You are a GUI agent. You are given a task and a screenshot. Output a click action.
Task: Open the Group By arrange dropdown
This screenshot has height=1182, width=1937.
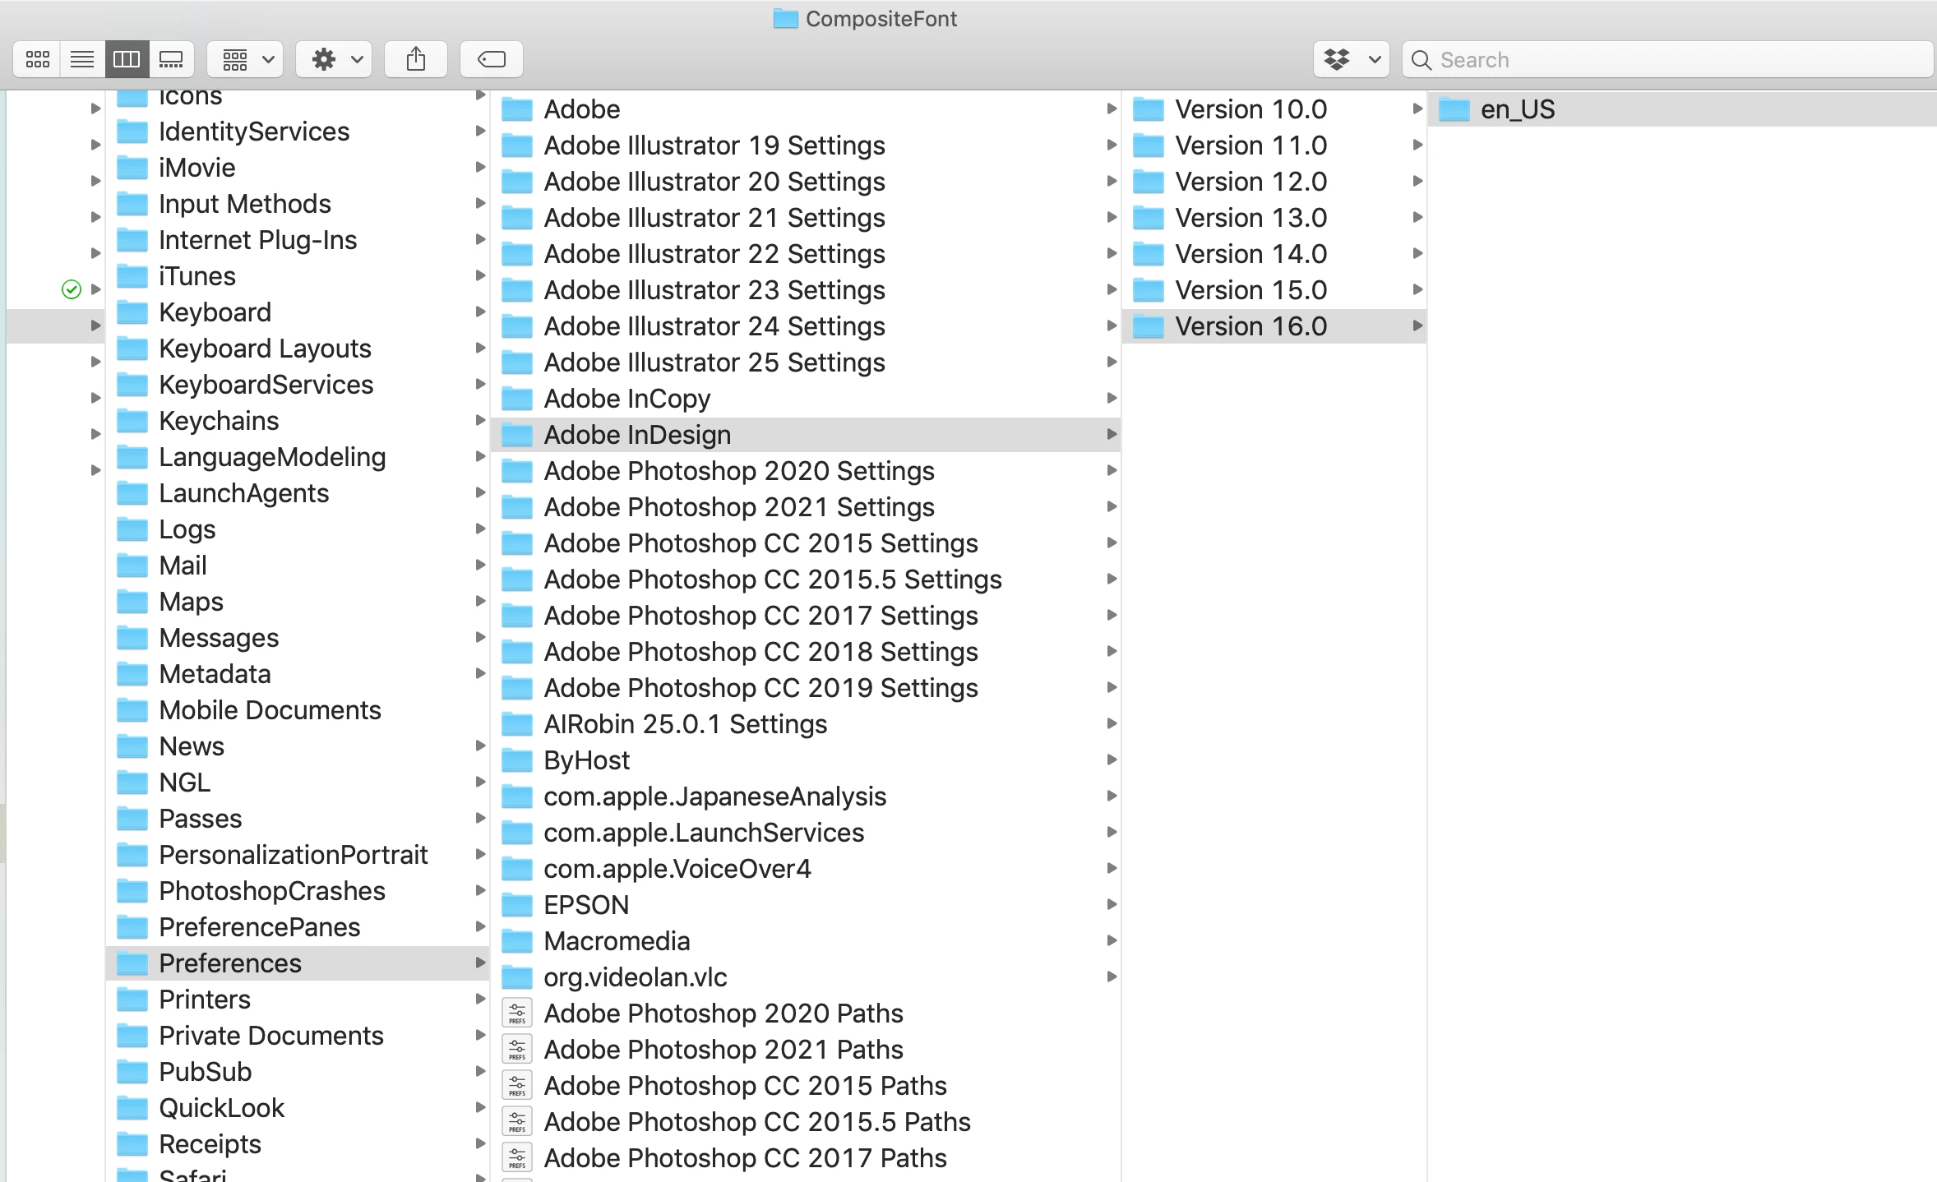245,59
